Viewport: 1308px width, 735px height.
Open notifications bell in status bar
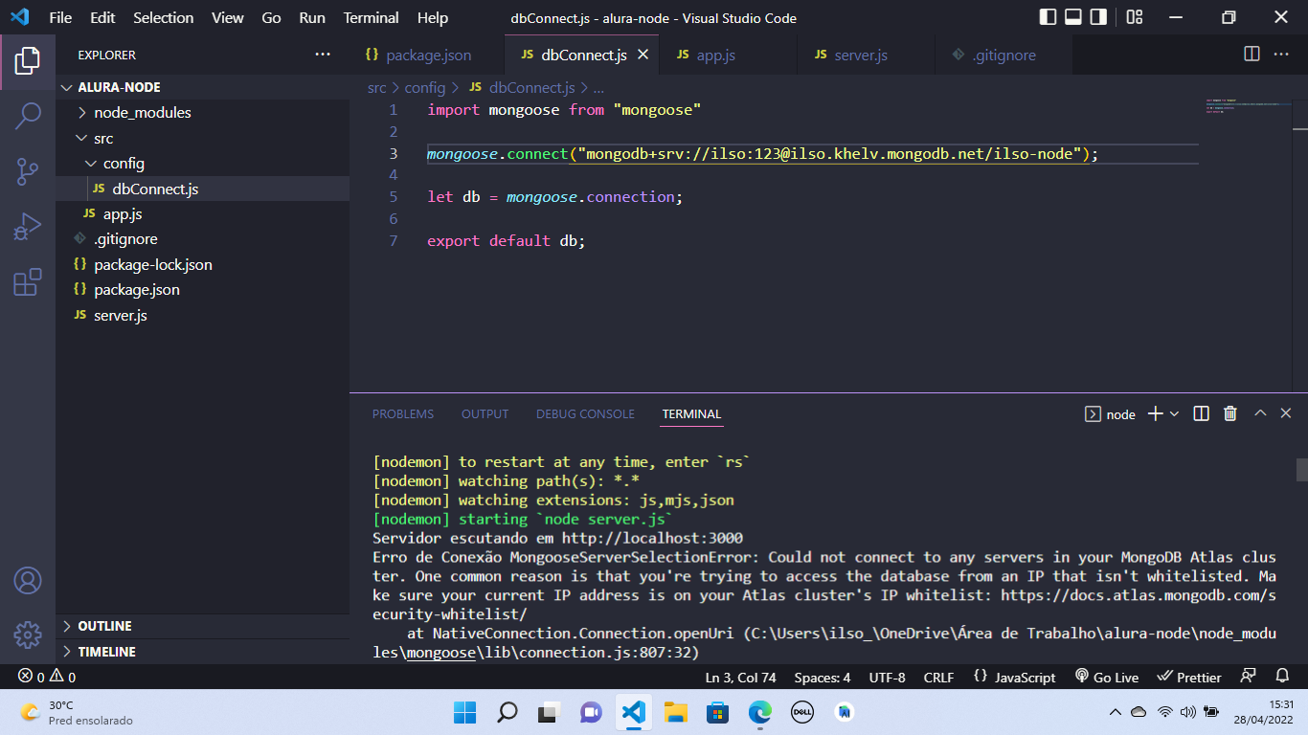[1281, 677]
